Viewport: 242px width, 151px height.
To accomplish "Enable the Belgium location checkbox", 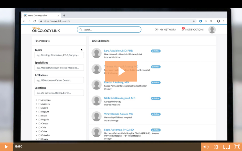I will (x=39, y=112).
